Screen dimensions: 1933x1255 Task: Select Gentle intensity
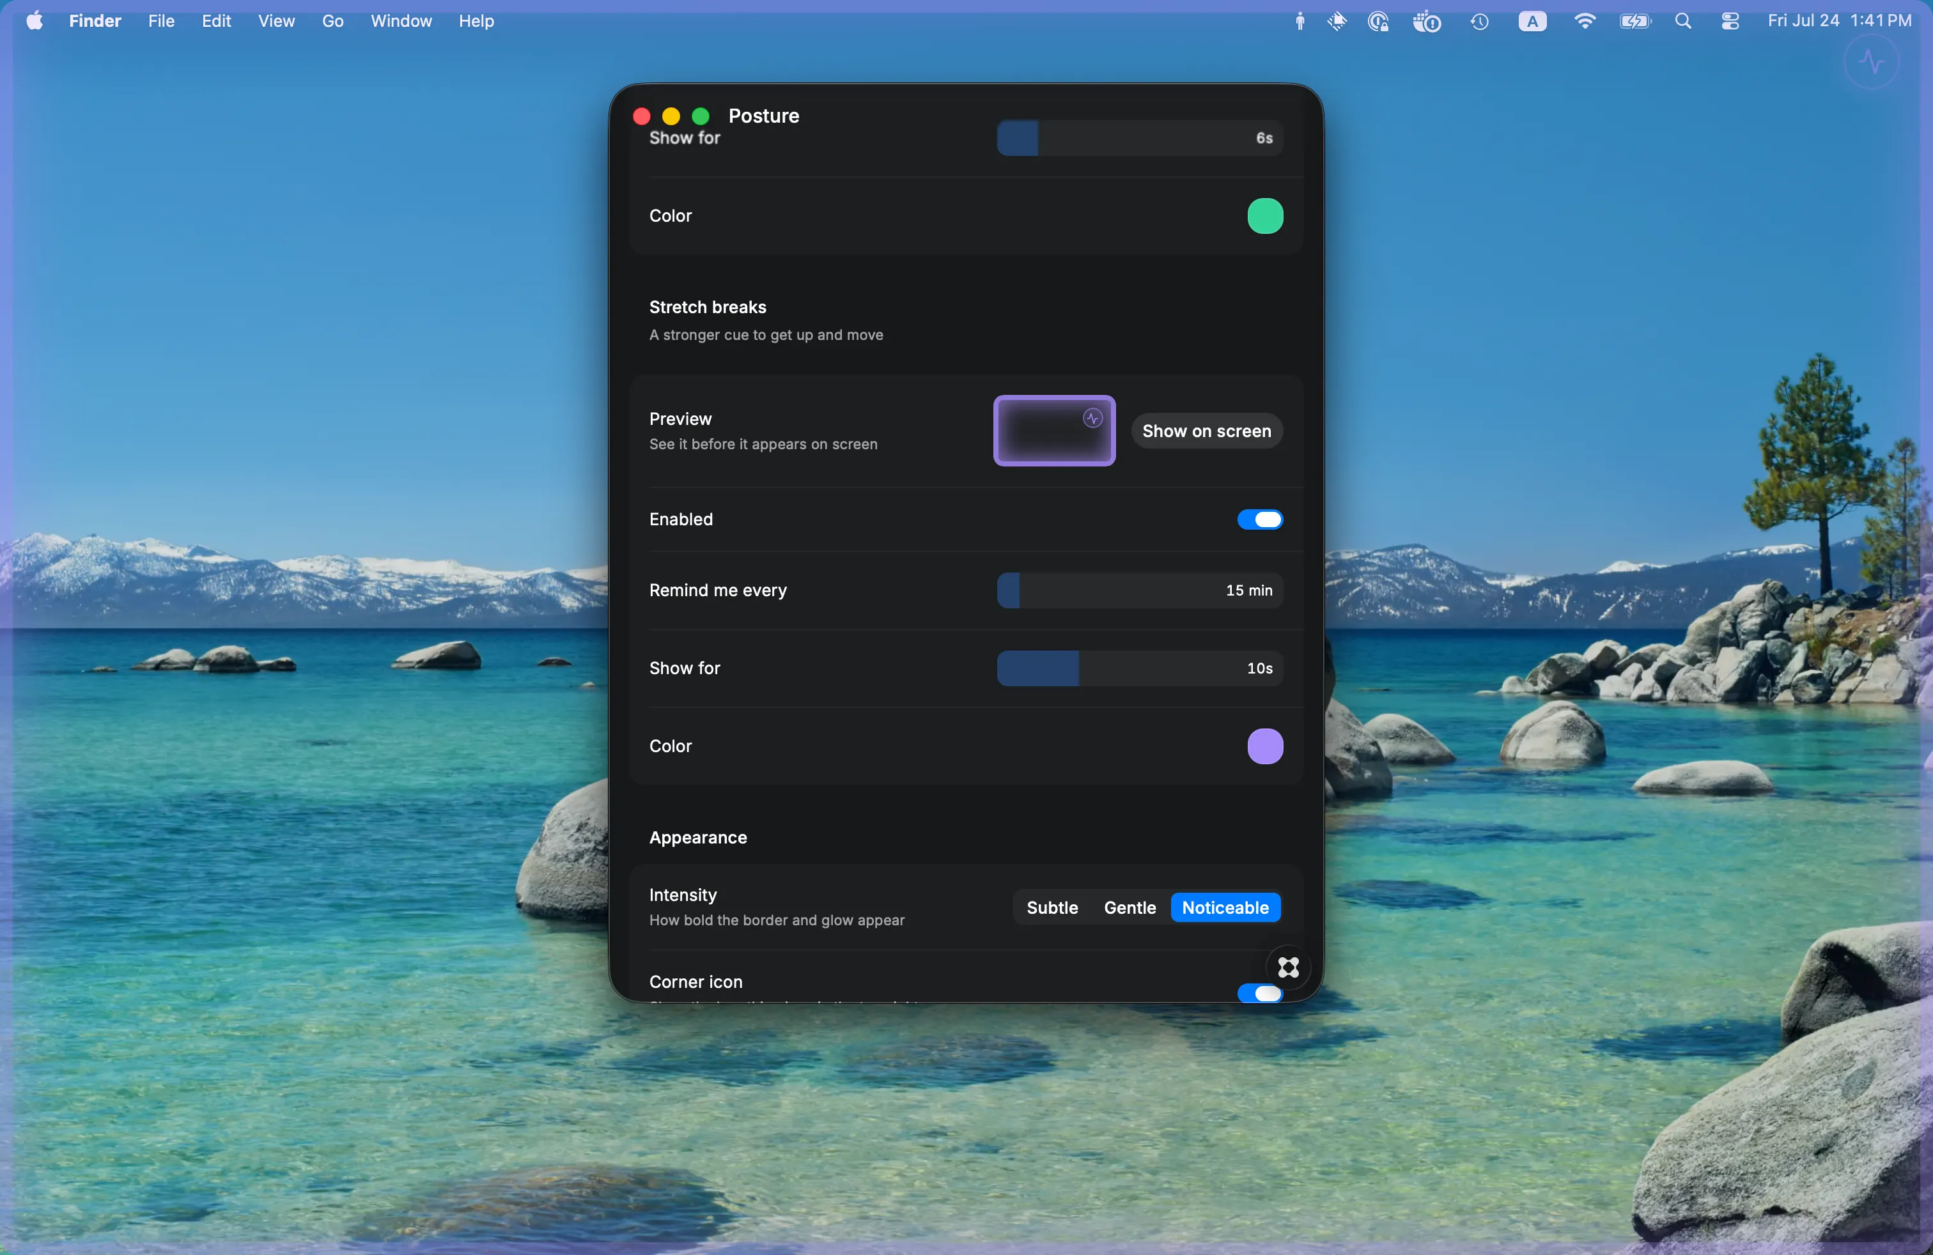click(x=1130, y=907)
